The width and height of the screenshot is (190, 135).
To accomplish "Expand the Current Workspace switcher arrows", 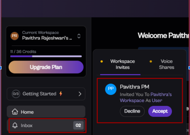I will (x=79, y=36).
